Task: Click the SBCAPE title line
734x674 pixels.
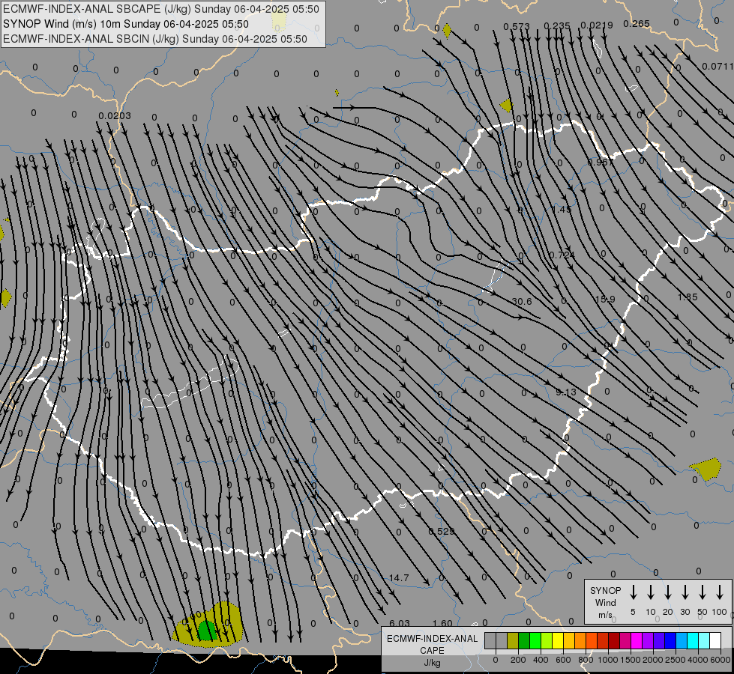Action: tap(161, 9)
